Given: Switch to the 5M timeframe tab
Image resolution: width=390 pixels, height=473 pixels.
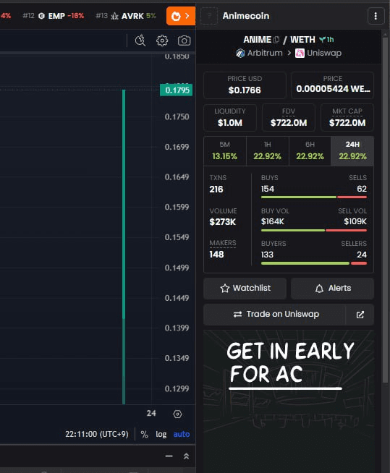Looking at the screenshot, I should [x=225, y=151].
